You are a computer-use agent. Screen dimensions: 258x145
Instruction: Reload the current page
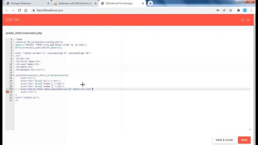tap(19, 10)
